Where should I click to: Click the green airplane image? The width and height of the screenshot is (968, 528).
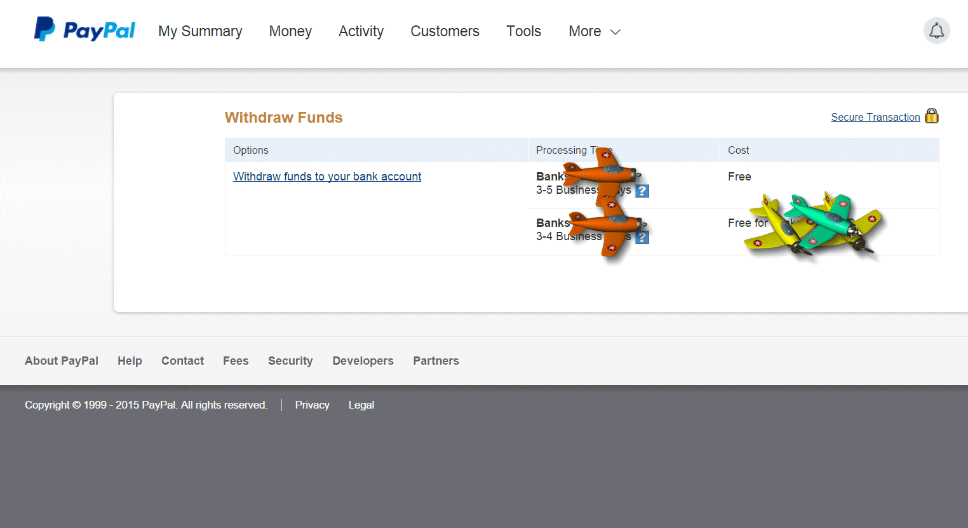(826, 219)
